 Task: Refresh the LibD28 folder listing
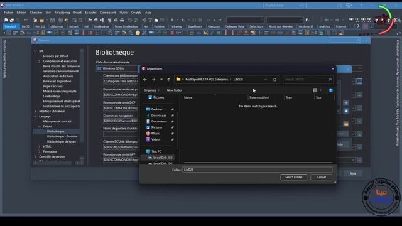point(274,80)
